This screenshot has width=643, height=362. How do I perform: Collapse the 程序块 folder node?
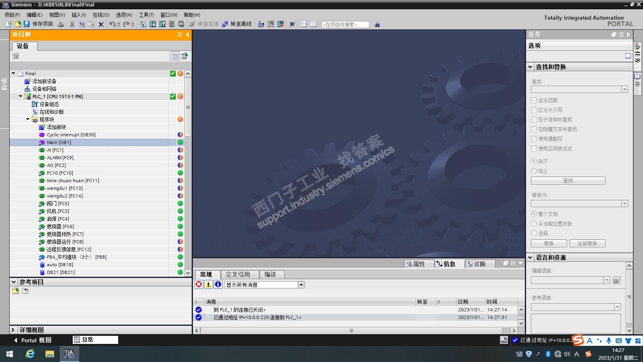tap(28, 119)
